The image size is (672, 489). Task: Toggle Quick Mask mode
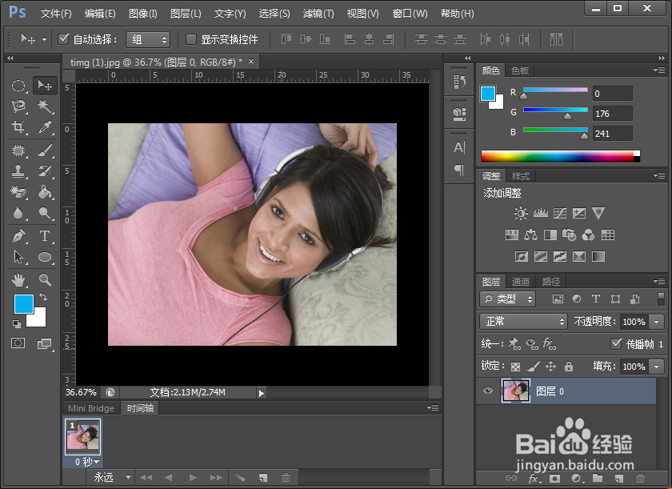tap(18, 343)
